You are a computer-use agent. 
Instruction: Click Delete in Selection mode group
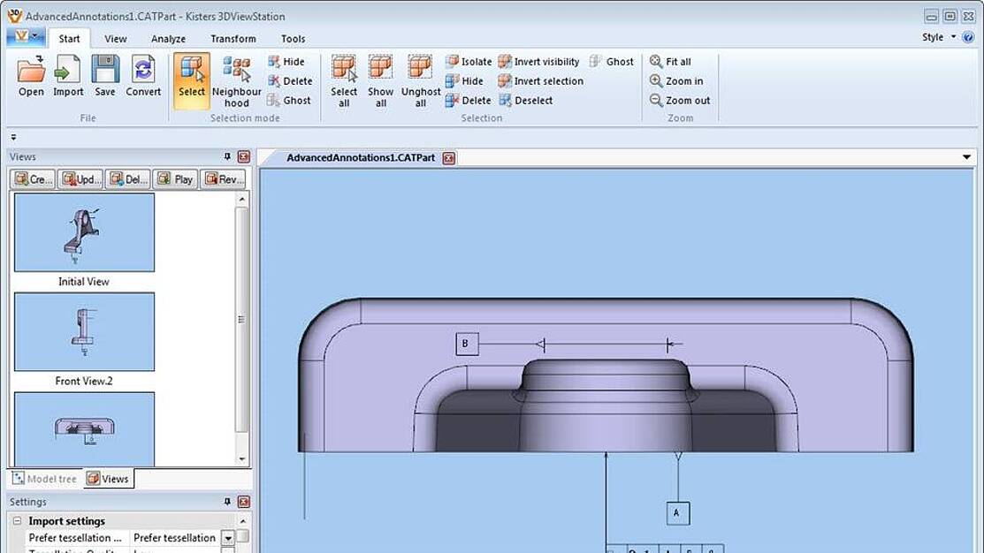click(290, 81)
